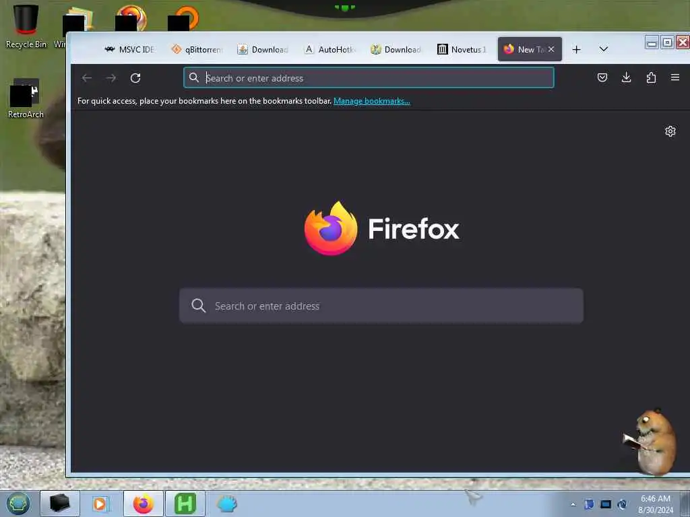Open the new tab personalize gear

(x=670, y=131)
